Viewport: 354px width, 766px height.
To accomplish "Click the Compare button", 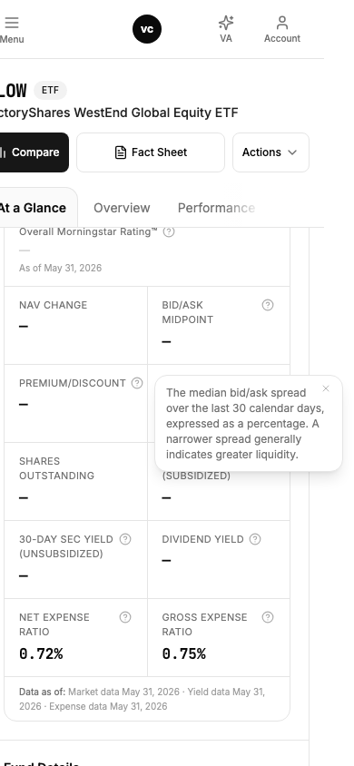I will click(34, 152).
